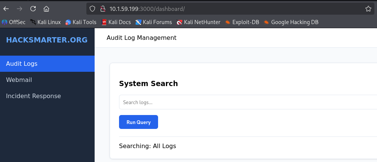
Task: Open the Kali Linux bookmark
Action: tap(45, 22)
